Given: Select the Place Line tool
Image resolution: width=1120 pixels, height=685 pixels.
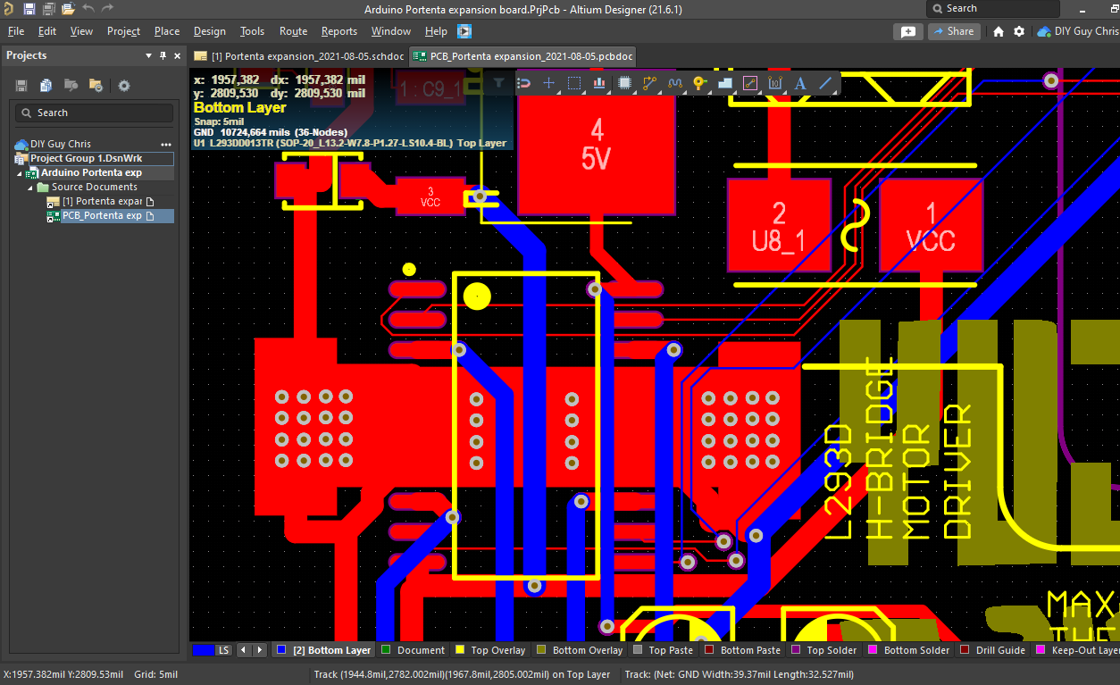Looking at the screenshot, I should coord(824,82).
